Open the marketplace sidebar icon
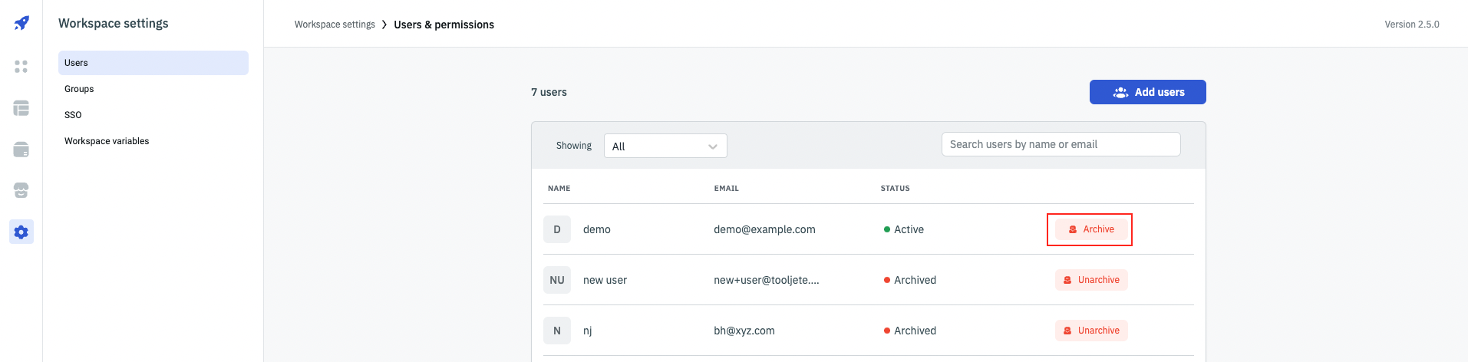1468x362 pixels. pyautogui.click(x=21, y=190)
